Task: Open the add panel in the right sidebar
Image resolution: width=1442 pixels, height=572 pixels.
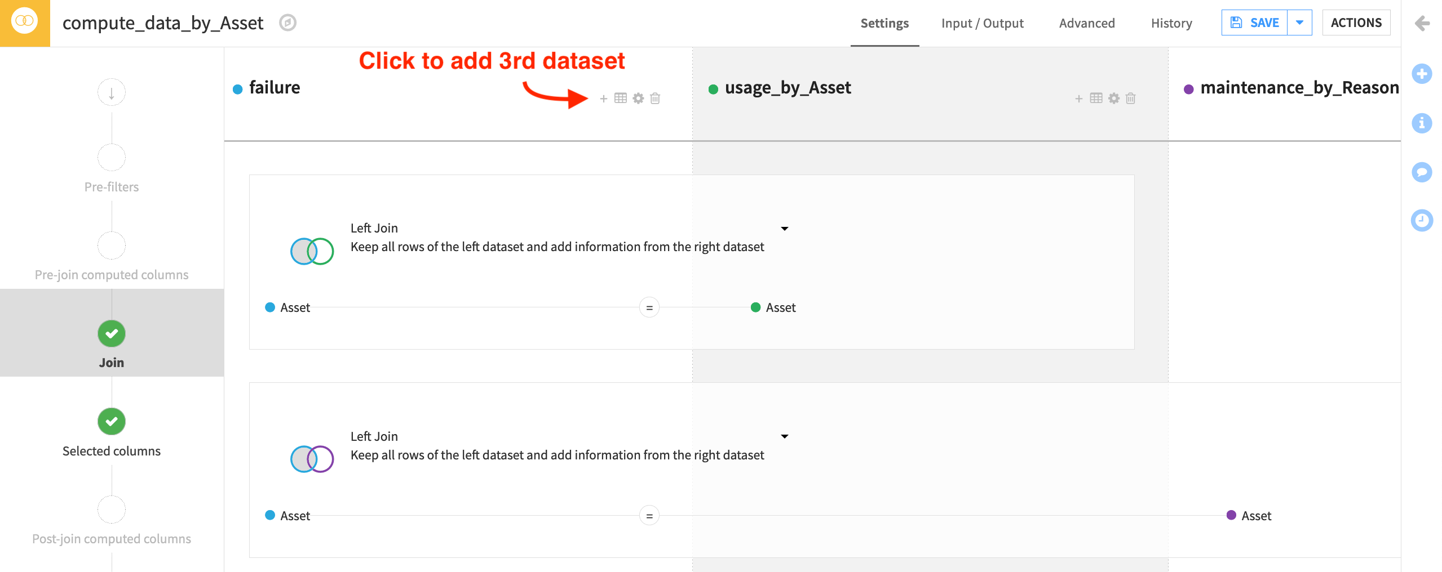Action: click(1422, 73)
